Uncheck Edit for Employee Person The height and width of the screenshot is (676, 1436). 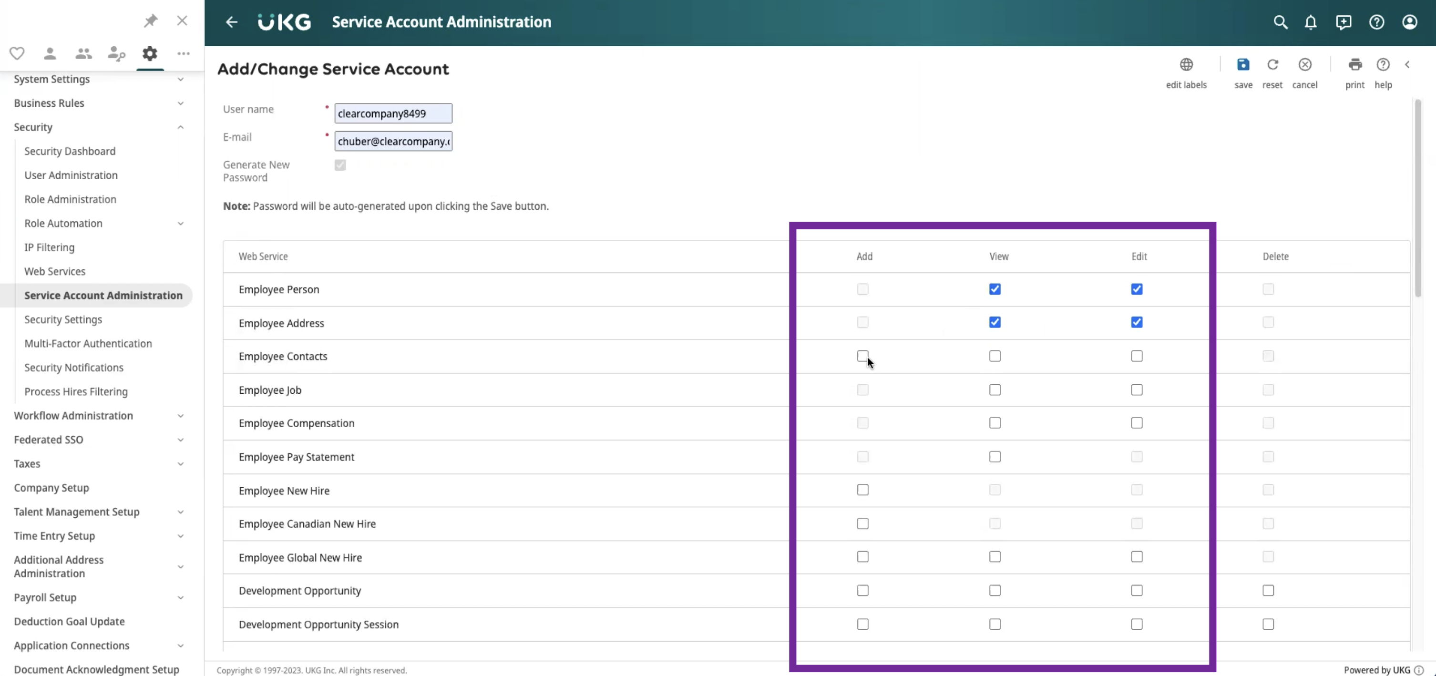pyautogui.click(x=1137, y=289)
